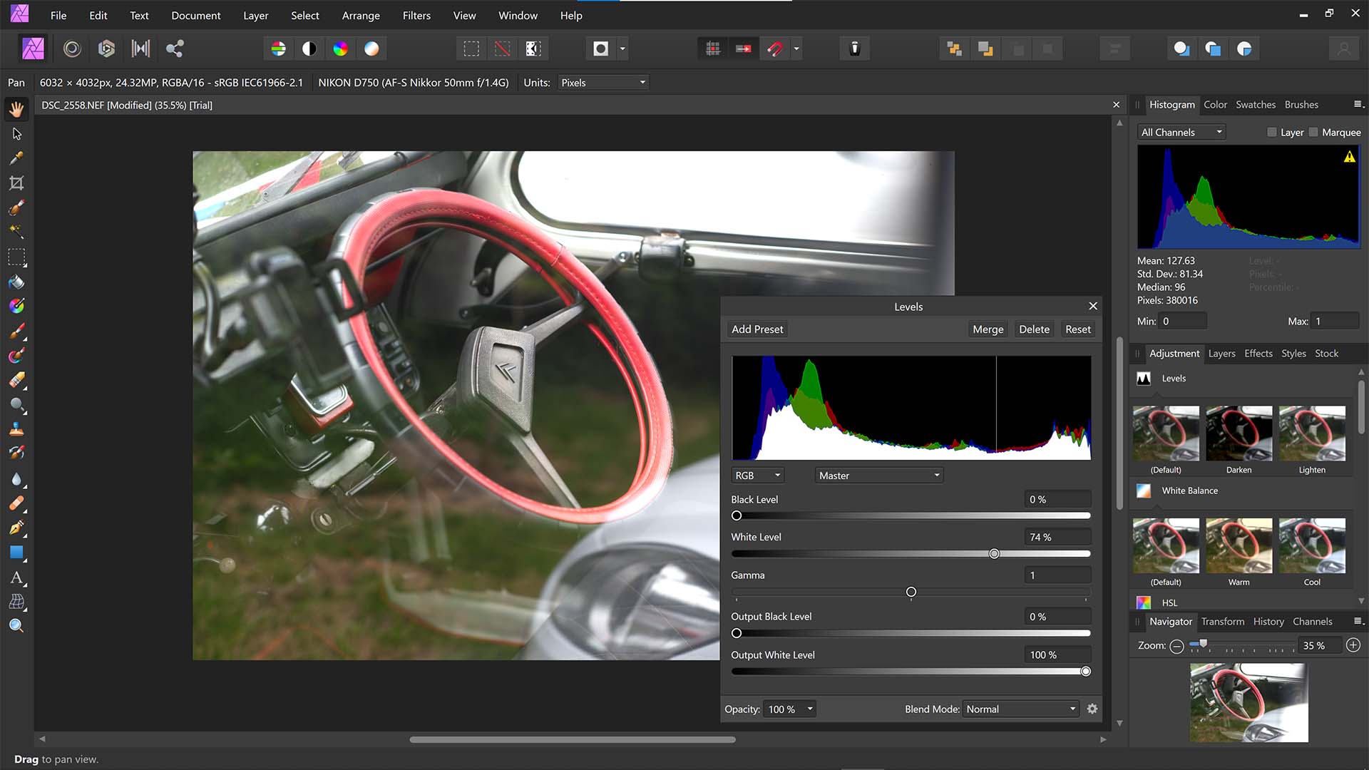Select the Zoom tool magnifier

[x=16, y=626]
